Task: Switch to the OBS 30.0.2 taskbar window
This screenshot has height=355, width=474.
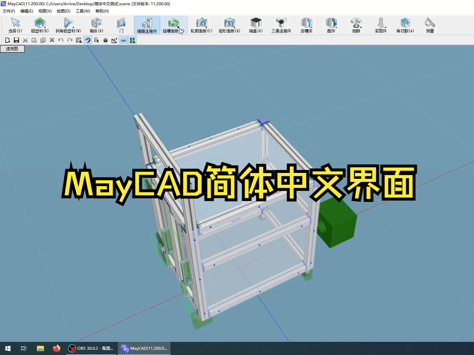Action: click(x=91, y=348)
